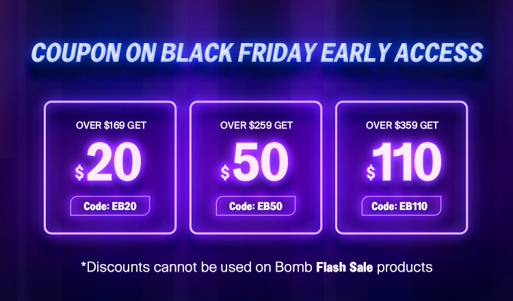Click the "OVER $259 GET" text
Screen dimensions: 513x301
point(256,125)
